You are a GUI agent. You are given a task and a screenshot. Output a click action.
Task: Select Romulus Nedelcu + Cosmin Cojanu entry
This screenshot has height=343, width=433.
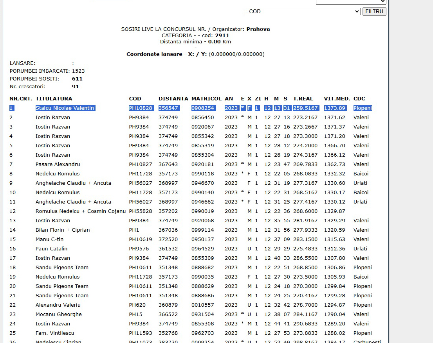tap(81, 211)
